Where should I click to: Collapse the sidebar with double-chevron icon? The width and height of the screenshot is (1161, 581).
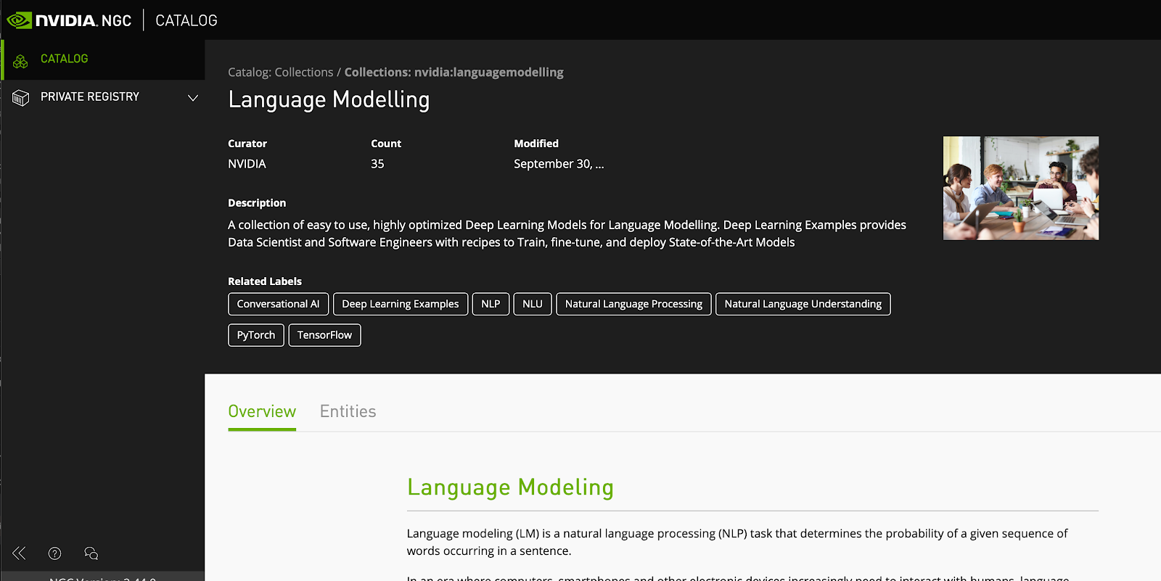click(20, 553)
